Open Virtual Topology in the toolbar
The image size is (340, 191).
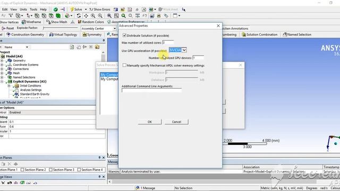[63, 34]
